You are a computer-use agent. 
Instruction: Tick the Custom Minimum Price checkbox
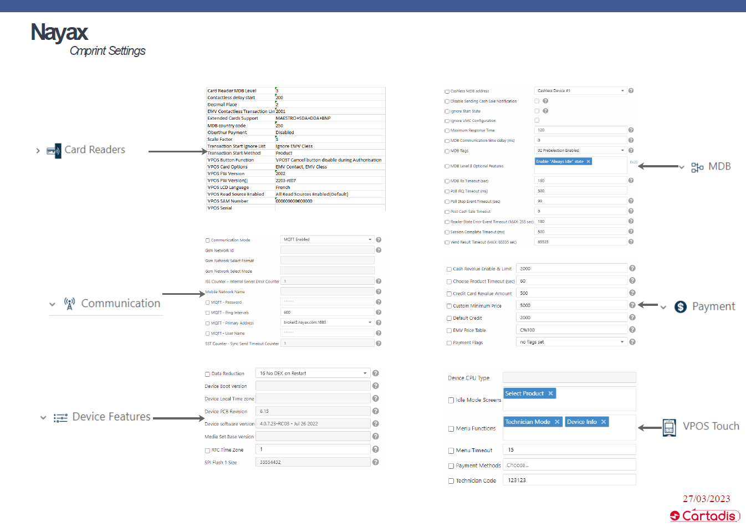[x=449, y=306]
